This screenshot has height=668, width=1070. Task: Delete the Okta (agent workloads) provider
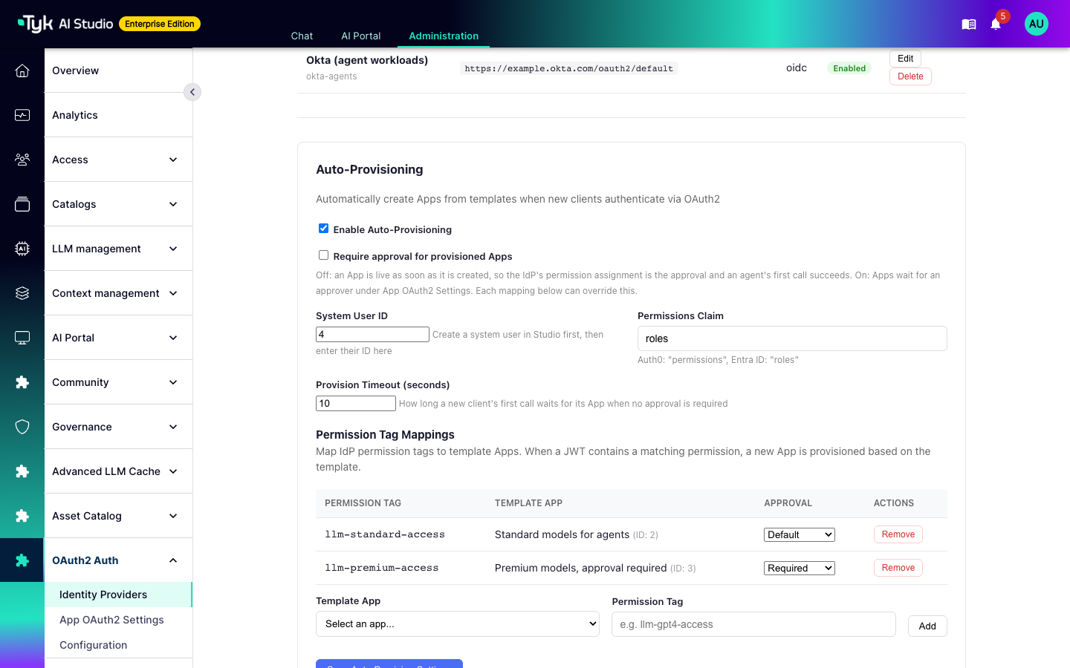click(x=910, y=76)
